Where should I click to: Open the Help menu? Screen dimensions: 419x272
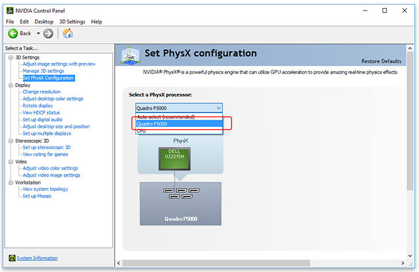pyautogui.click(x=97, y=22)
